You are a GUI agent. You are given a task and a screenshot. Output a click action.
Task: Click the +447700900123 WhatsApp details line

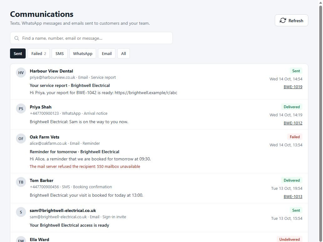tap(69, 113)
